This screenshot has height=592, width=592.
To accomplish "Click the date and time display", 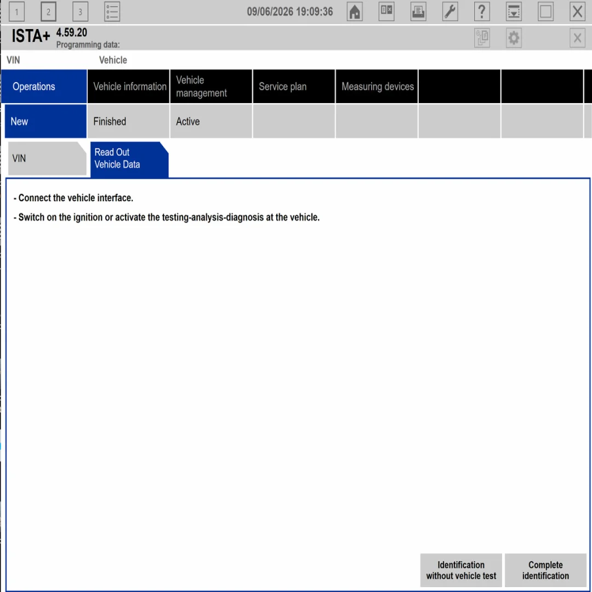I will point(290,12).
